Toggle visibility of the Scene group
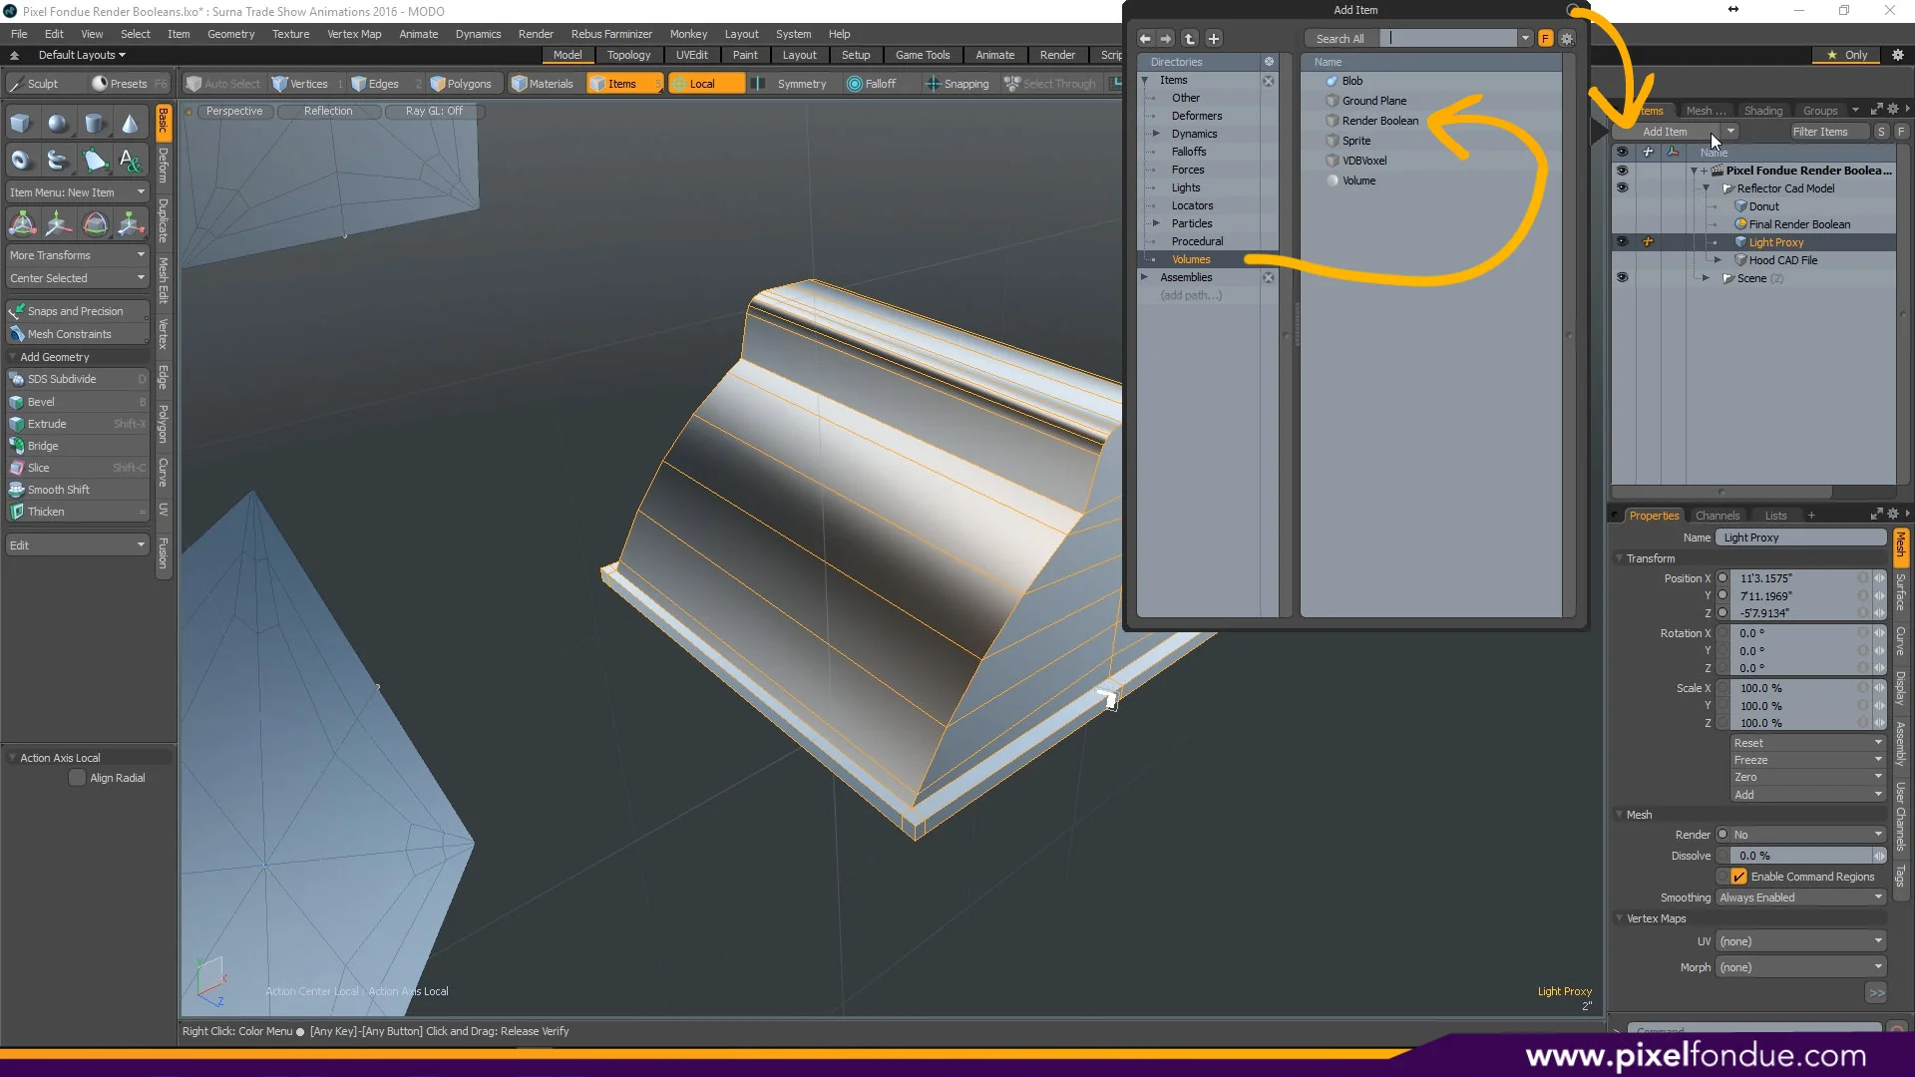The width and height of the screenshot is (1915, 1077). click(1623, 278)
